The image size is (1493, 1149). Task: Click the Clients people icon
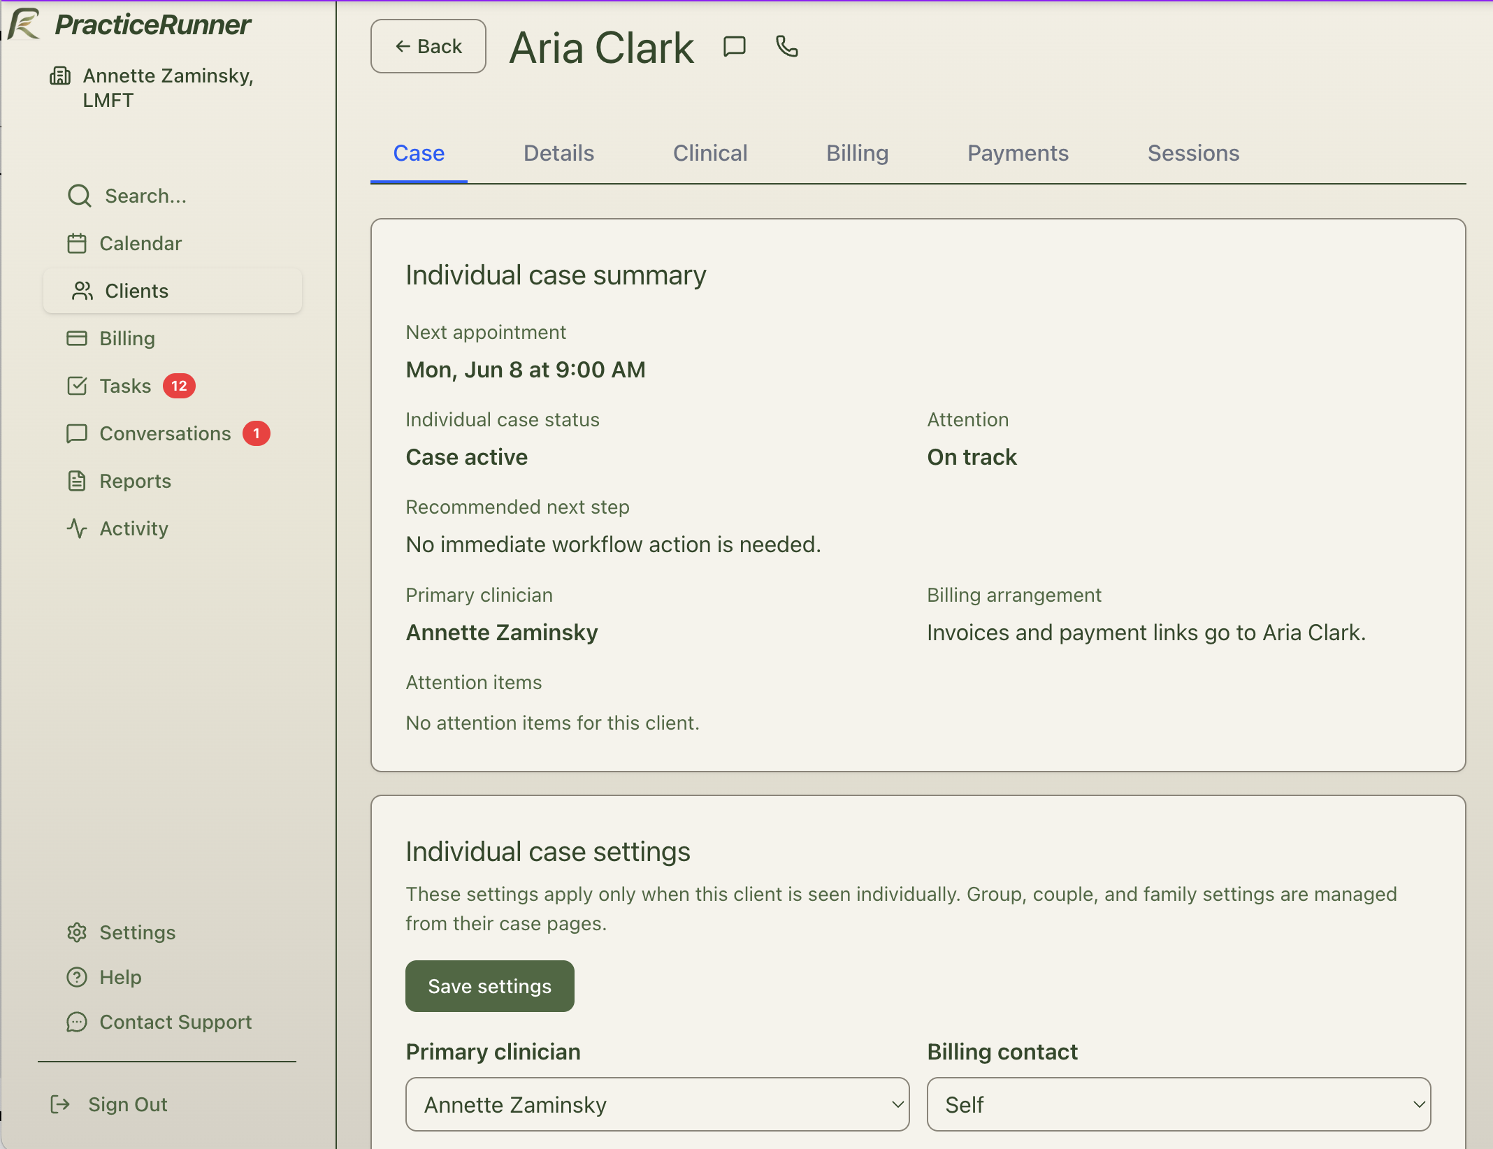coord(82,291)
